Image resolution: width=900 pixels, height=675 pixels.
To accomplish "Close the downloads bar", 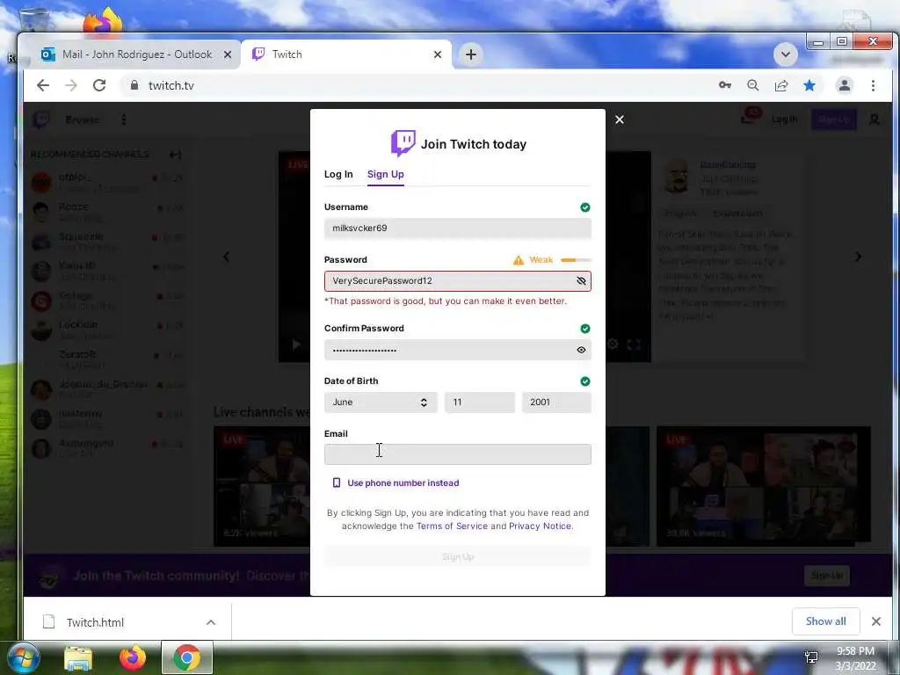I will pos(876,621).
